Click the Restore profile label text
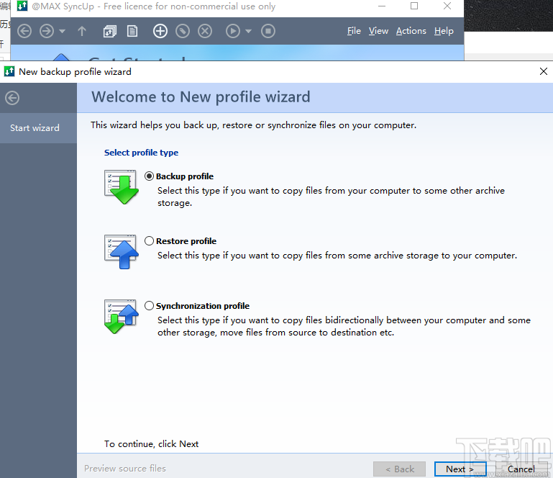 pos(186,241)
